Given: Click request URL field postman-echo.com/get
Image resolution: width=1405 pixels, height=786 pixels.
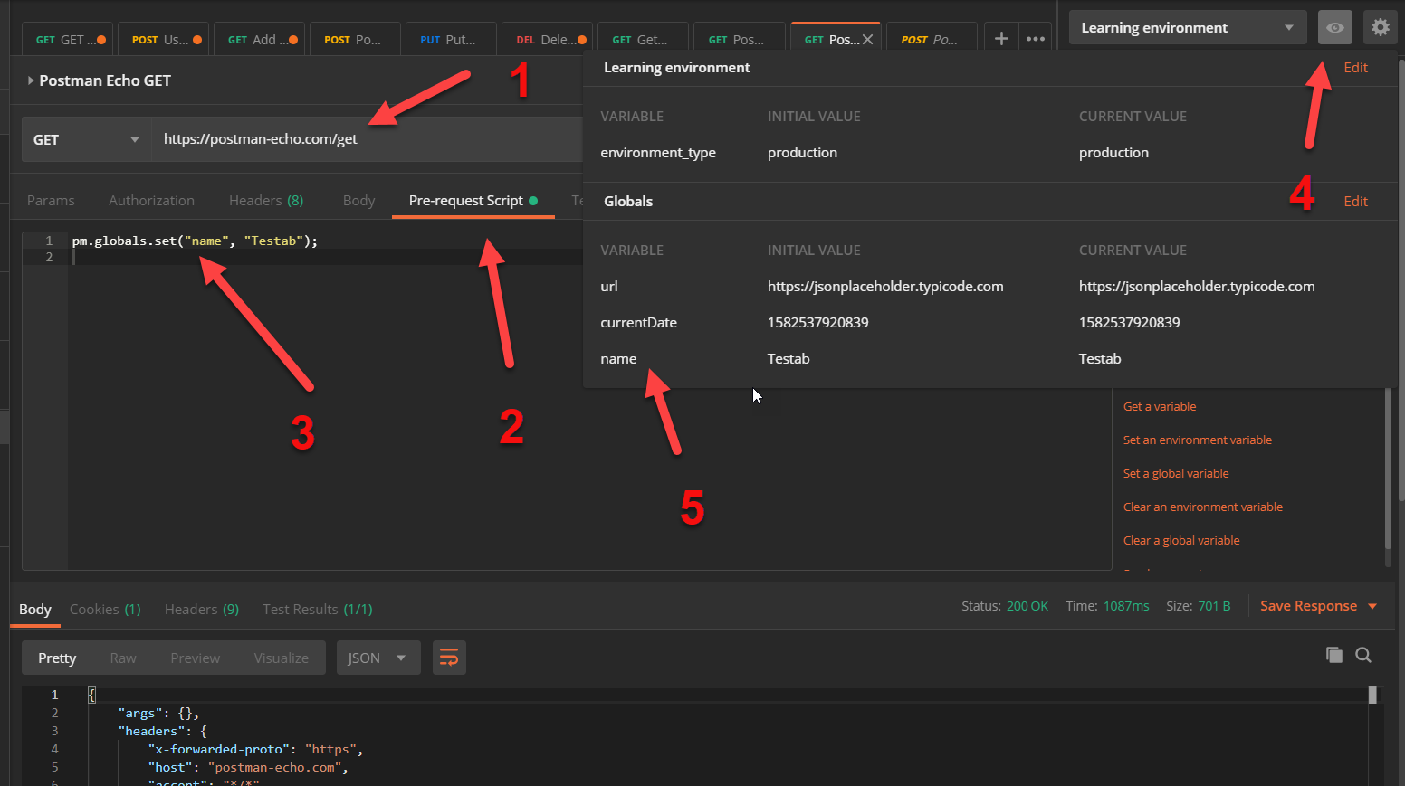Looking at the screenshot, I should tap(367, 139).
